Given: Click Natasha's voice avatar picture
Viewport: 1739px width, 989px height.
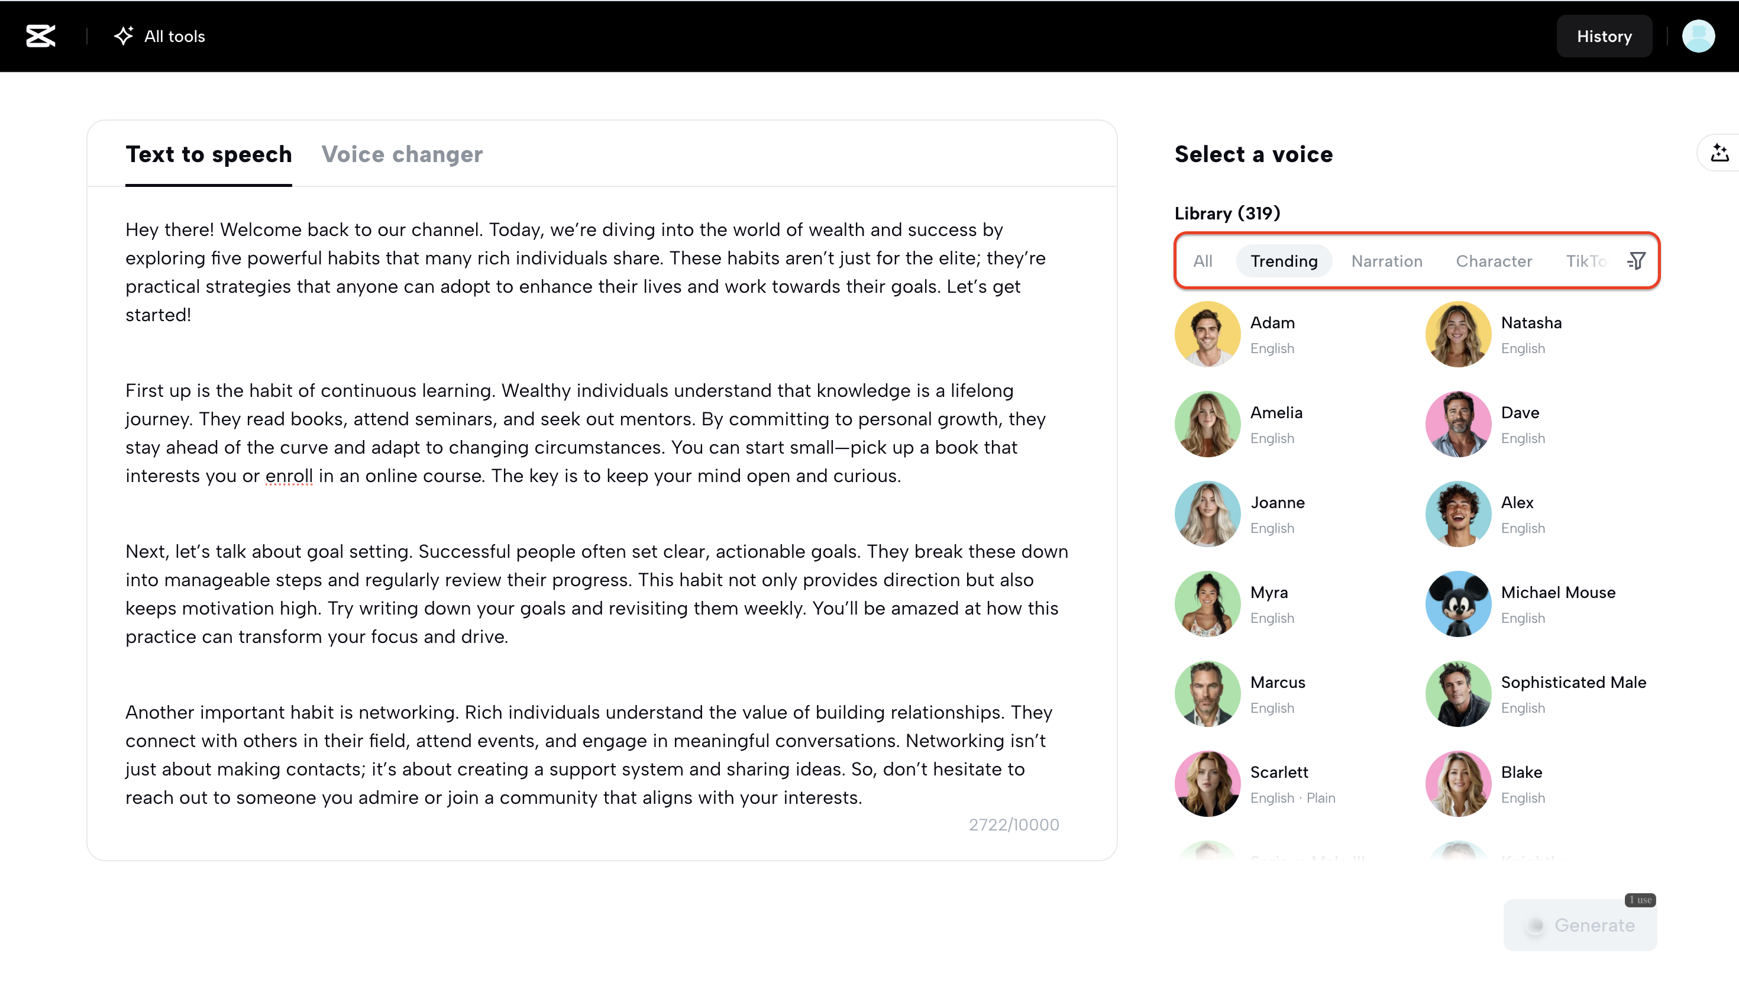Looking at the screenshot, I should [1457, 334].
